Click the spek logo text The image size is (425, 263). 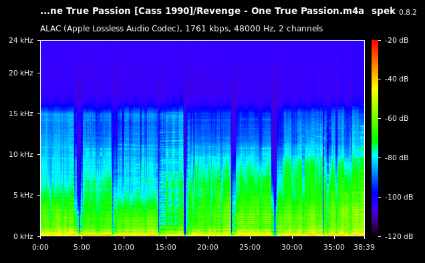coord(384,11)
